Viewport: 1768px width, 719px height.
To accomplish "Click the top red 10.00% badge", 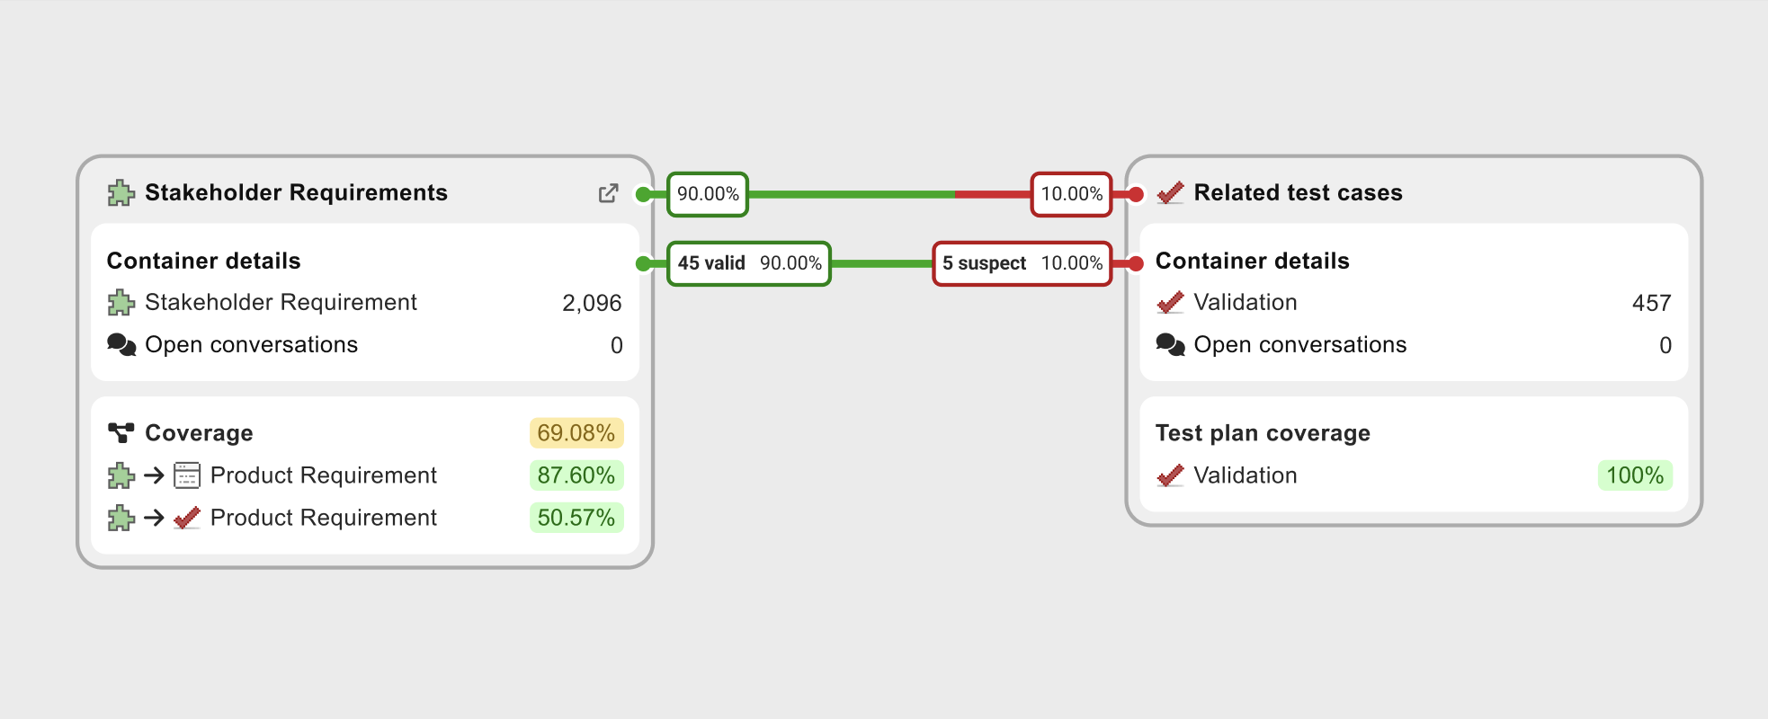I will [1071, 194].
